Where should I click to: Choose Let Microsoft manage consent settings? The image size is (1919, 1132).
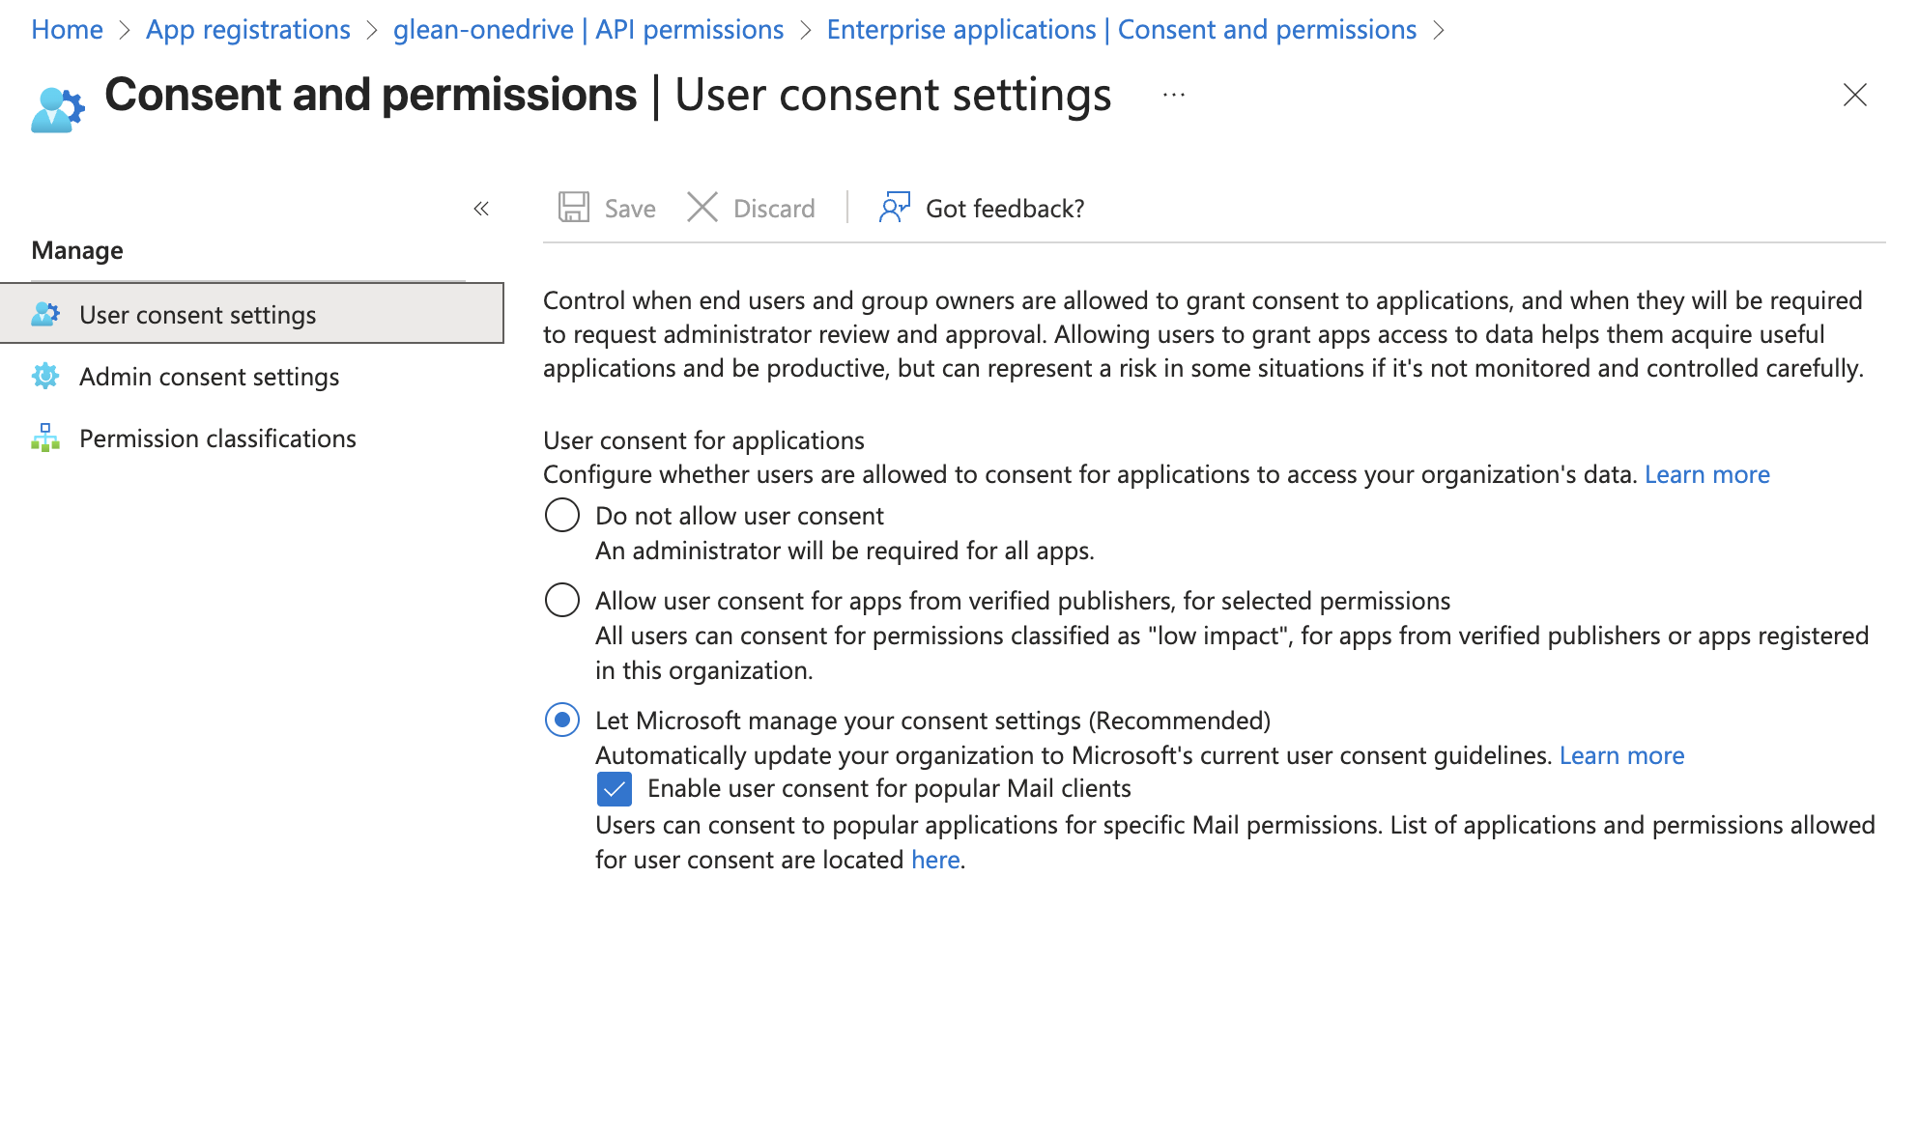pyautogui.click(x=562, y=721)
